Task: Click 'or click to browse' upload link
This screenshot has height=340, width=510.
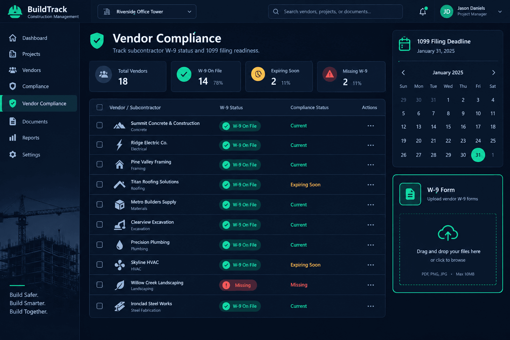Action: coord(448,260)
